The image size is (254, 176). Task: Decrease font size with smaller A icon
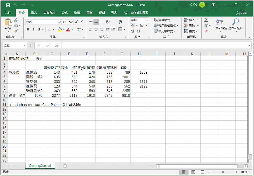pyautogui.click(x=82, y=22)
